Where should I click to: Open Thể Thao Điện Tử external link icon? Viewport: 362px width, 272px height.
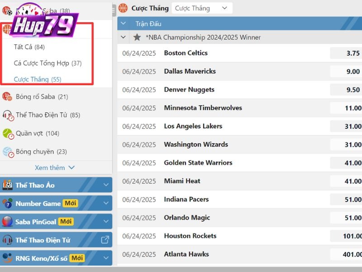[x=105, y=240]
